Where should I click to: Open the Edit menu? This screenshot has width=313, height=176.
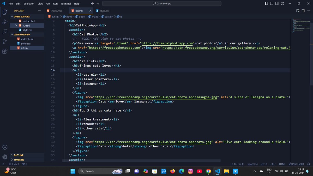pyautogui.click(x=18, y=4)
